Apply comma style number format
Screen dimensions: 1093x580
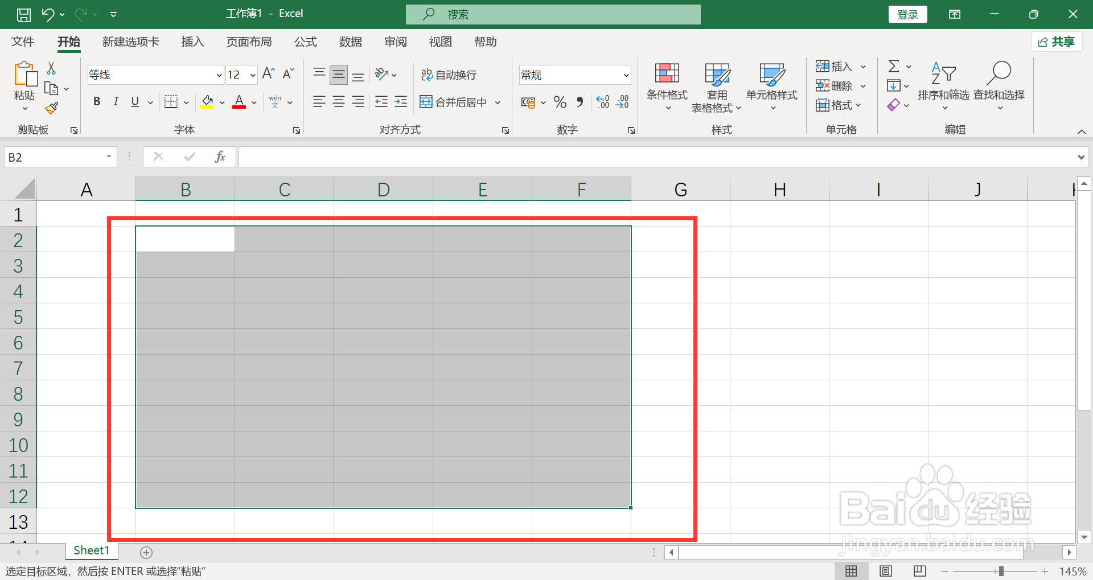coord(580,102)
